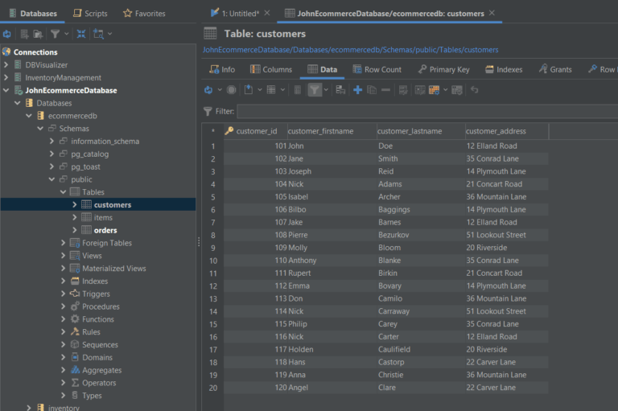Expand the Views folder in tree
Image resolution: width=618 pixels, height=411 pixels.
64,256
